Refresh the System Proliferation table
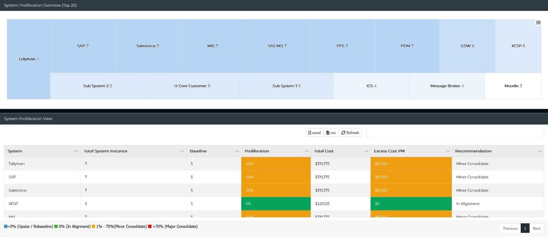 point(350,133)
